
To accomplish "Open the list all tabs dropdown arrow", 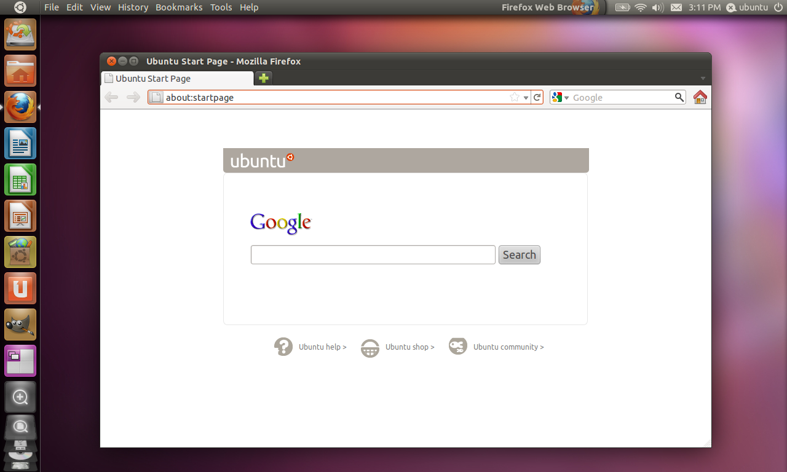I will tap(703, 79).
